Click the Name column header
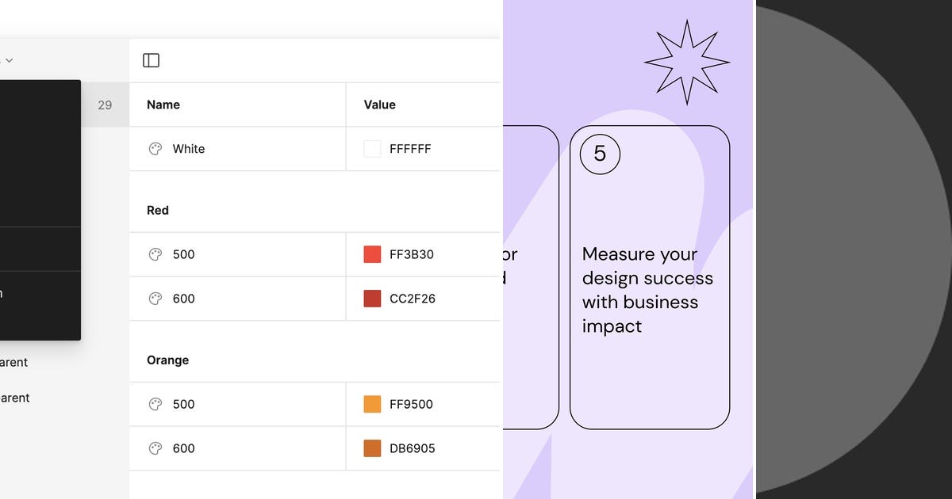This screenshot has height=499, width=952. tap(163, 104)
